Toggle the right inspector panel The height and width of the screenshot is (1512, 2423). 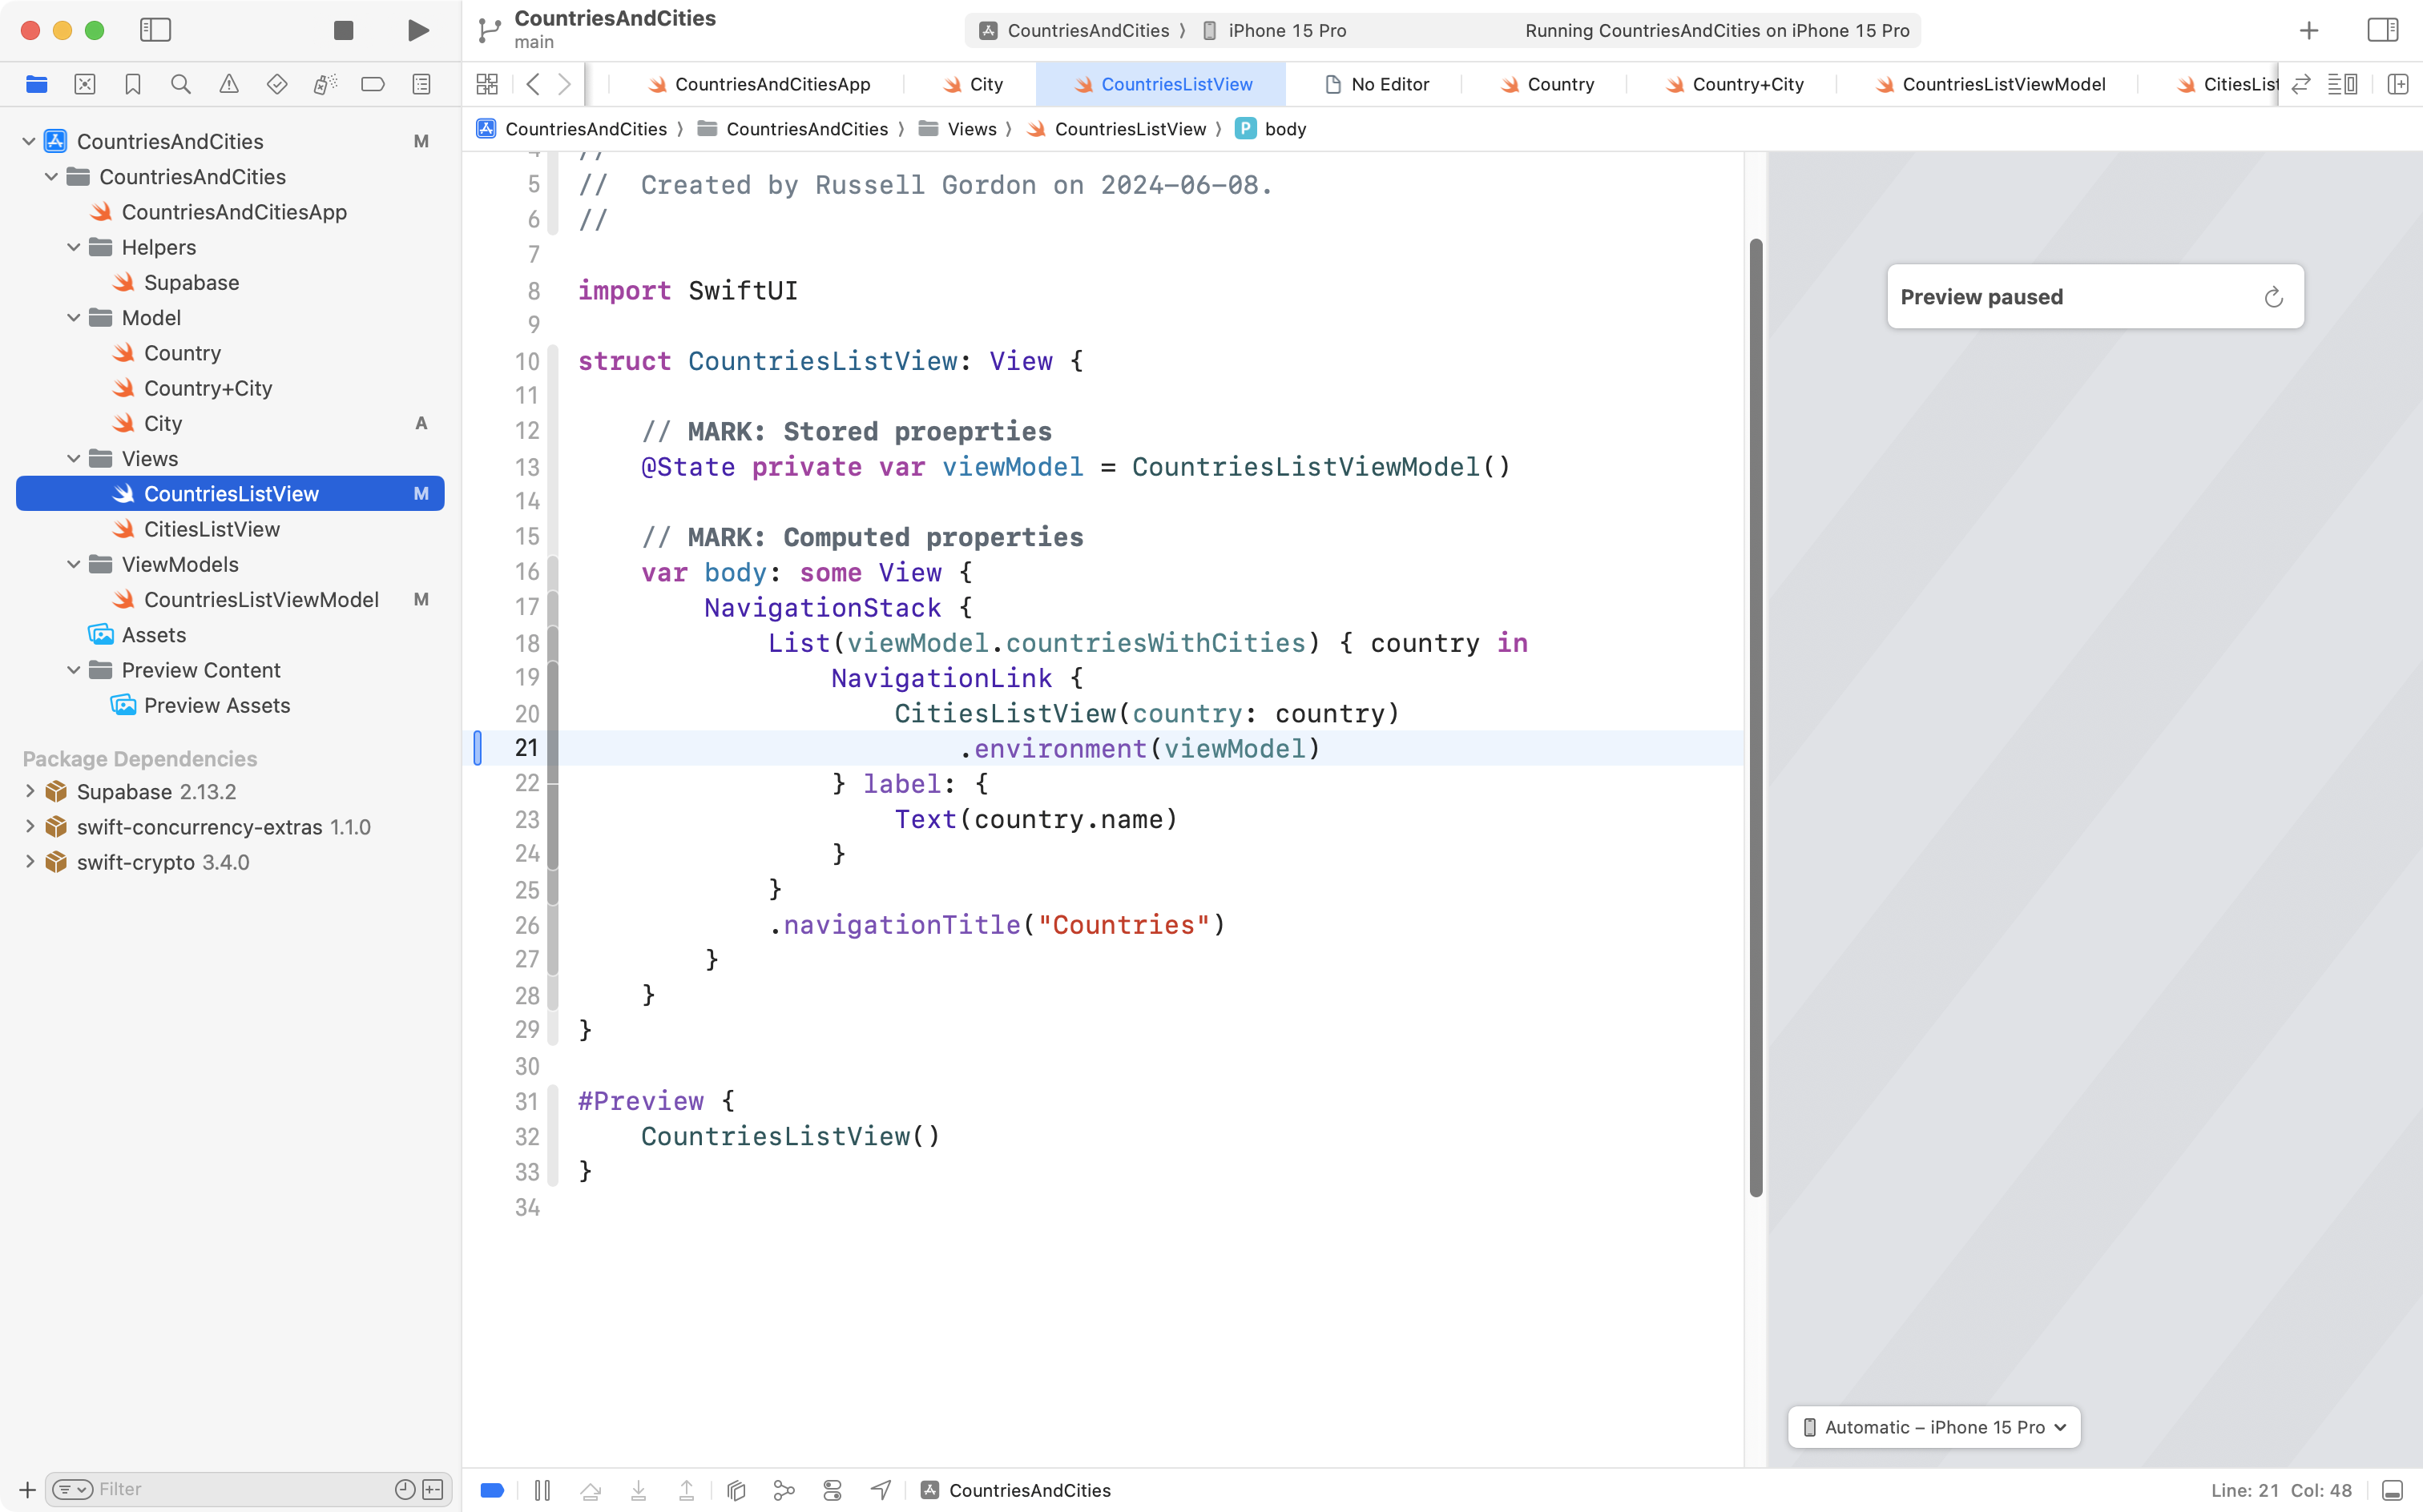click(2382, 30)
